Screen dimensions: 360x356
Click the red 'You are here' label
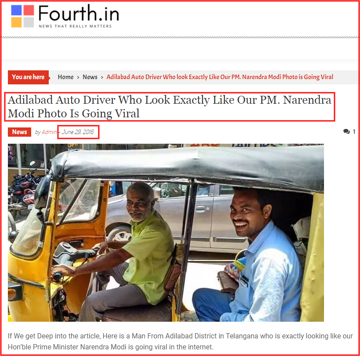29,77
